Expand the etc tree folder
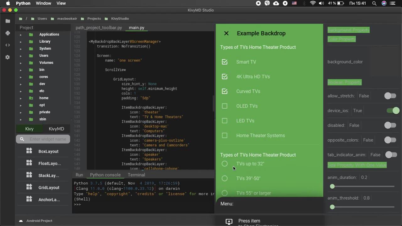 click(21, 91)
